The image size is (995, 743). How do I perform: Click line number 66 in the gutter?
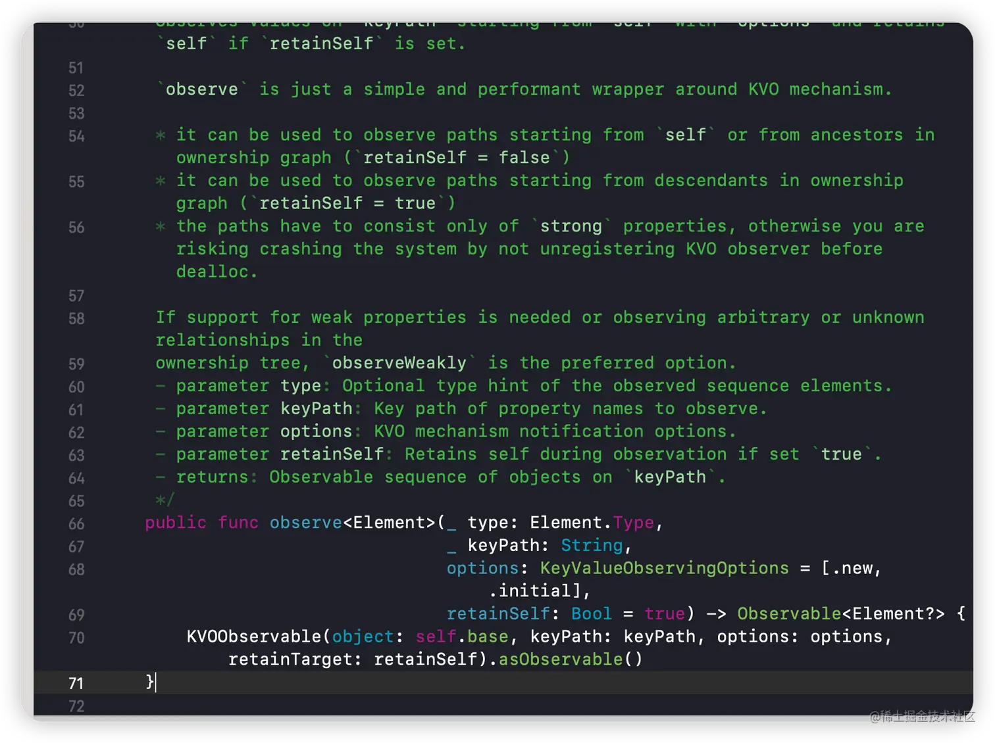pos(76,524)
